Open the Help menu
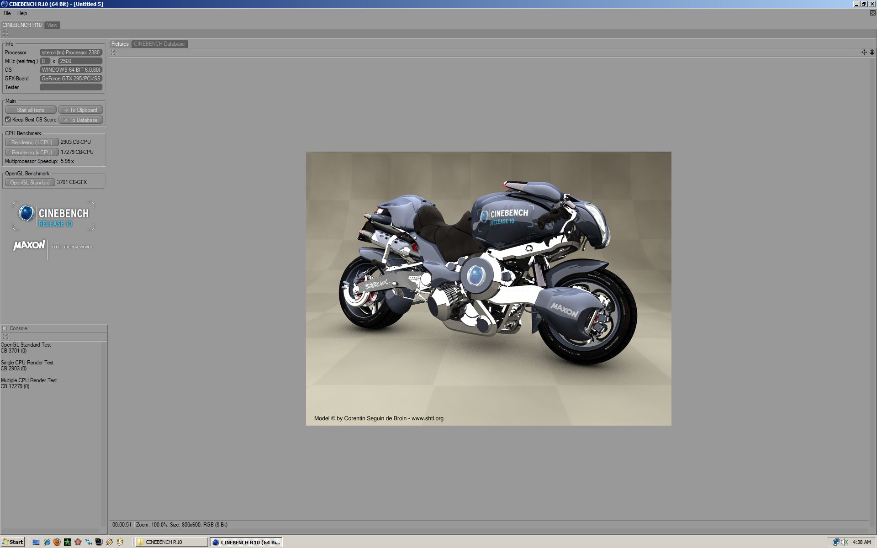 [22, 13]
